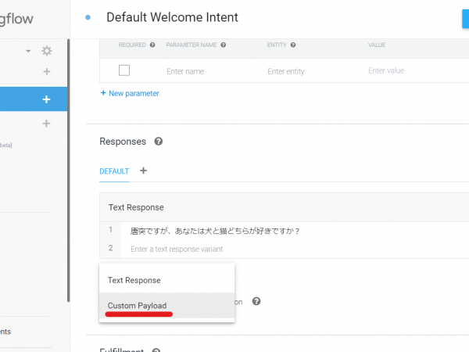Expand the agent selector dropdown arrow
Image resolution: width=469 pixels, height=352 pixels.
tap(29, 51)
